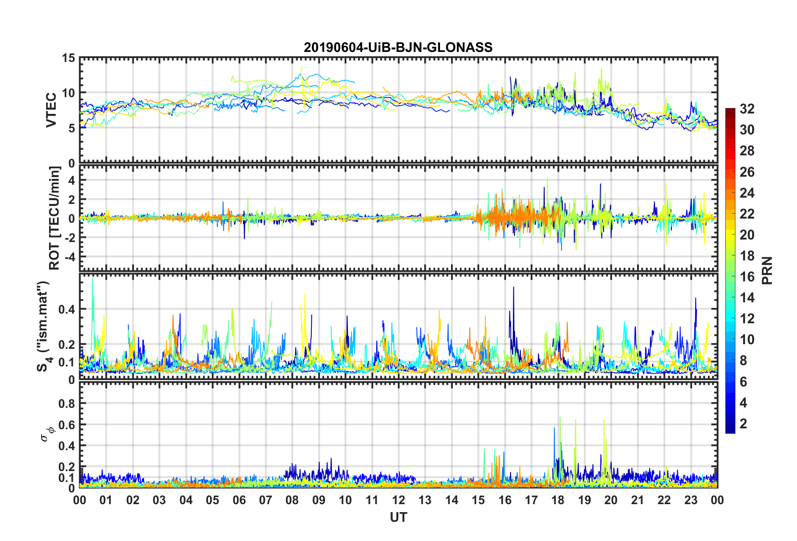This screenshot has height=541, width=797.
Task: Select the ROT [TECU/min] axis label
Action: point(54,218)
